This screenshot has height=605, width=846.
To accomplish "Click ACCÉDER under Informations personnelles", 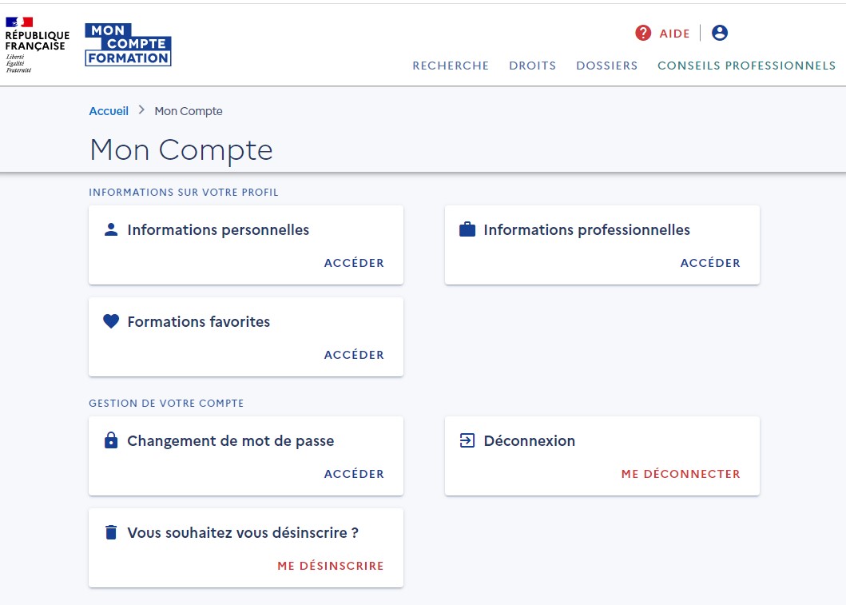I will 354,262.
